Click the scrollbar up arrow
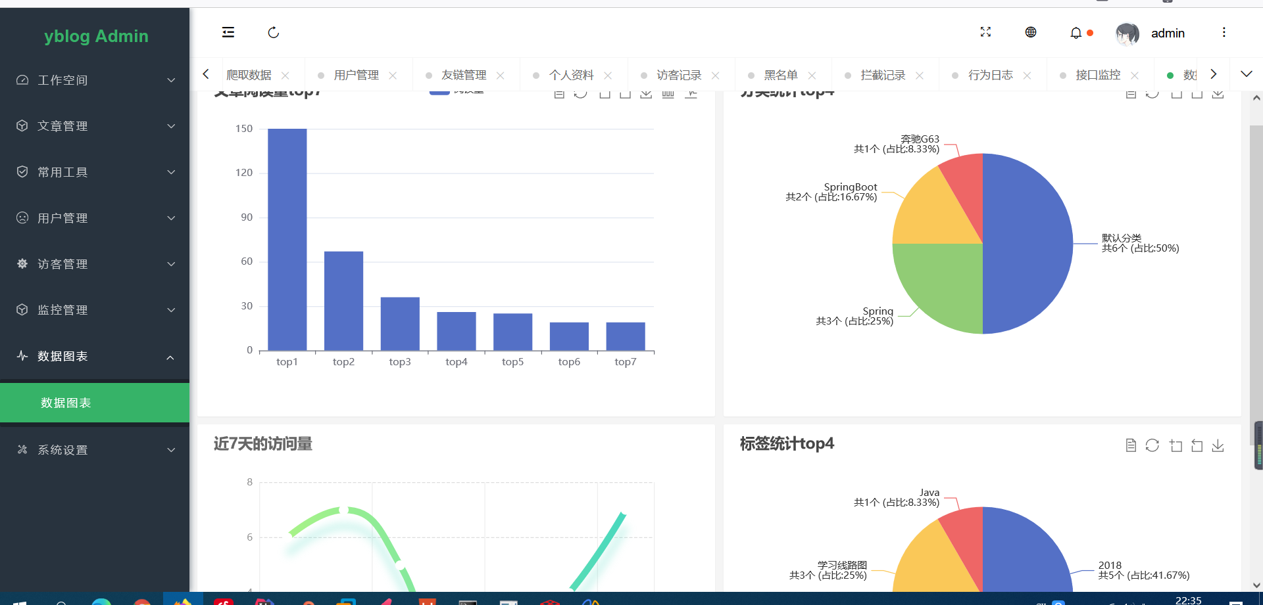 click(1256, 98)
